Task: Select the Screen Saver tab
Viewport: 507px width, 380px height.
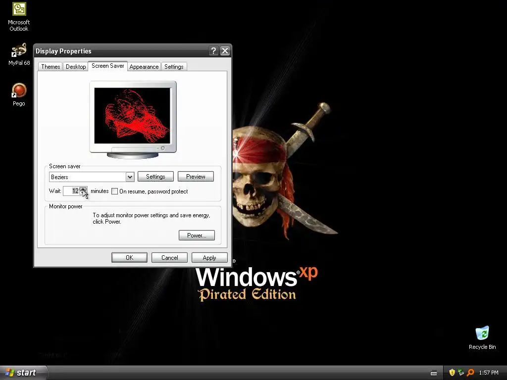Action: tap(107, 66)
